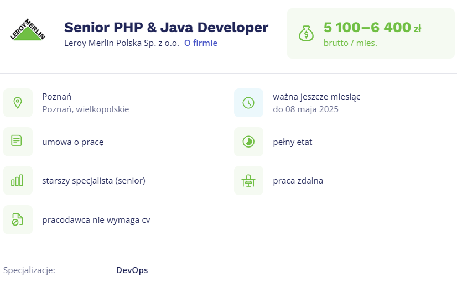Click the "umowa o pracę" contract label
Image resolution: width=457 pixels, height=288 pixels.
pos(72,142)
